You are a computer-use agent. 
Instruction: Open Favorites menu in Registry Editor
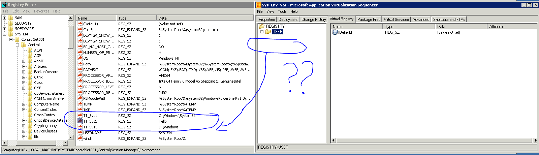(41, 11)
